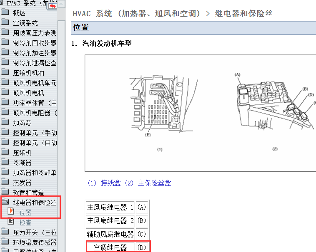Click the 辅助风扇继电器 table cell
This screenshot has width=316, height=252.
point(110,234)
